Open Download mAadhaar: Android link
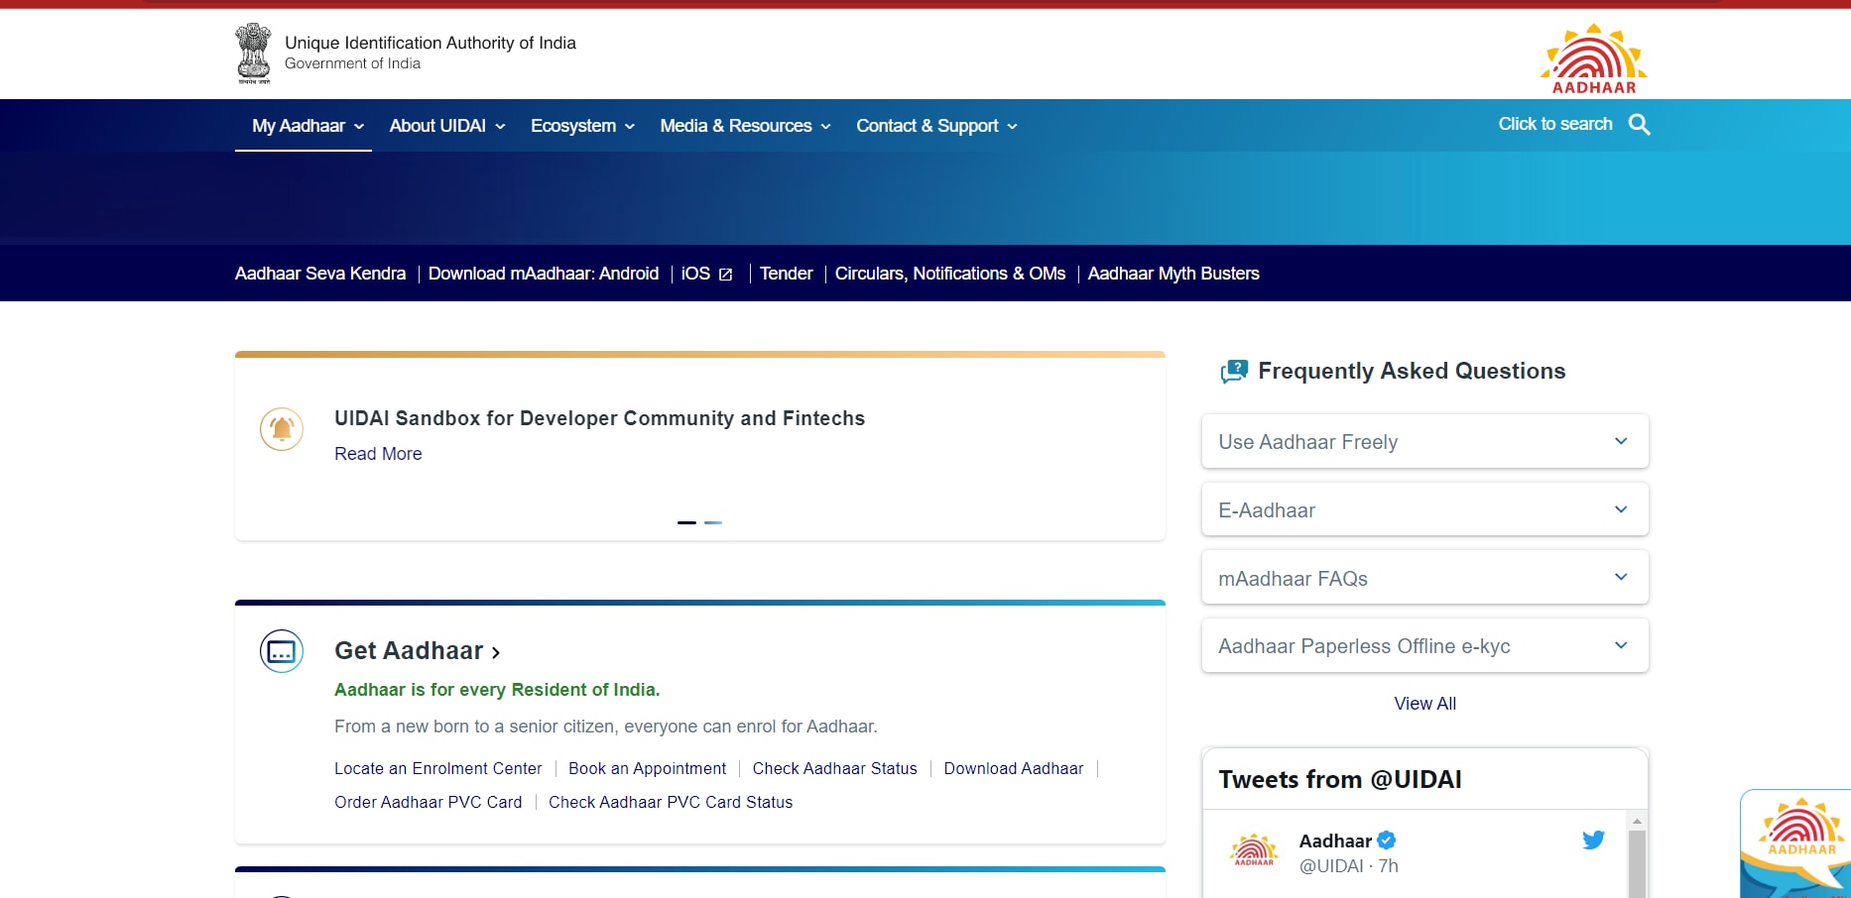The width and height of the screenshot is (1851, 898). click(544, 274)
